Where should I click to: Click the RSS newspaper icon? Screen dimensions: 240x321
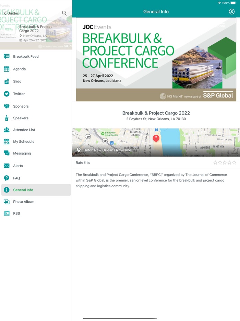click(7, 213)
